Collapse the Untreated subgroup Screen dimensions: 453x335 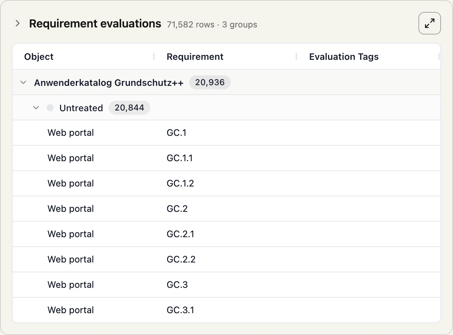coord(36,108)
